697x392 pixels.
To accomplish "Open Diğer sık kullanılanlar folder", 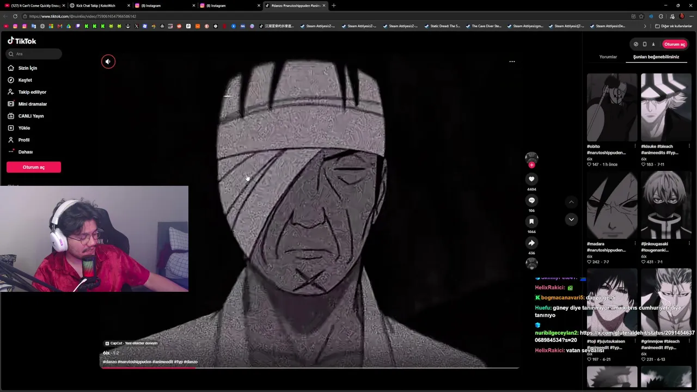I will click(x=674, y=26).
